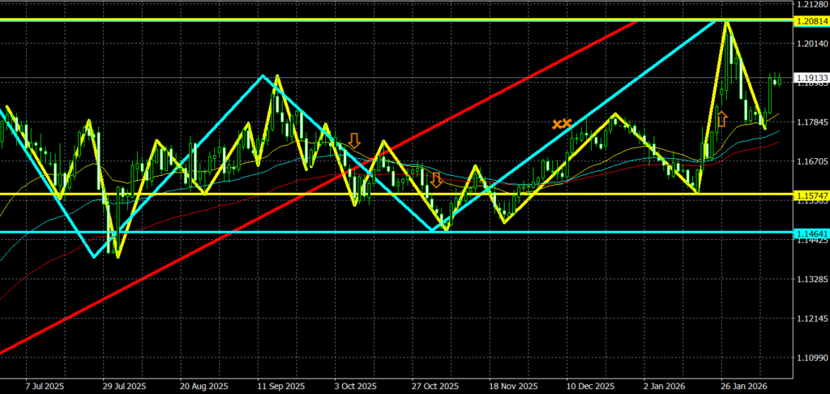Select the 1.13285 price axis value
Image resolution: width=830 pixels, height=394 pixels.
coord(811,279)
